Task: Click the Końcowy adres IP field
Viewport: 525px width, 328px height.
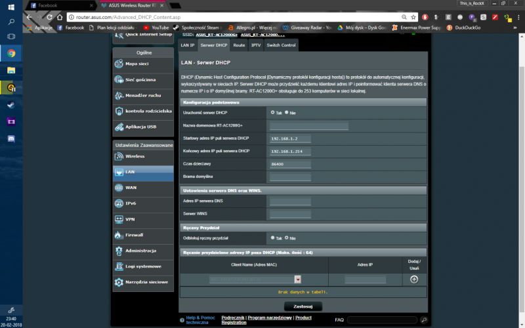Action: tap(290, 152)
